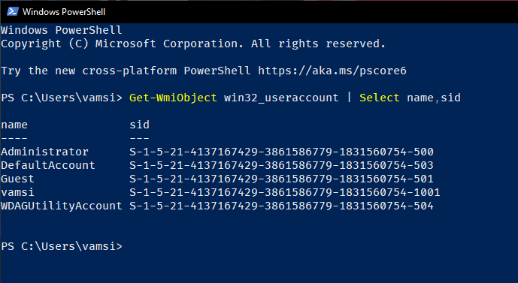Click the 'name' column header
The height and width of the screenshot is (283, 518).
(x=14, y=125)
